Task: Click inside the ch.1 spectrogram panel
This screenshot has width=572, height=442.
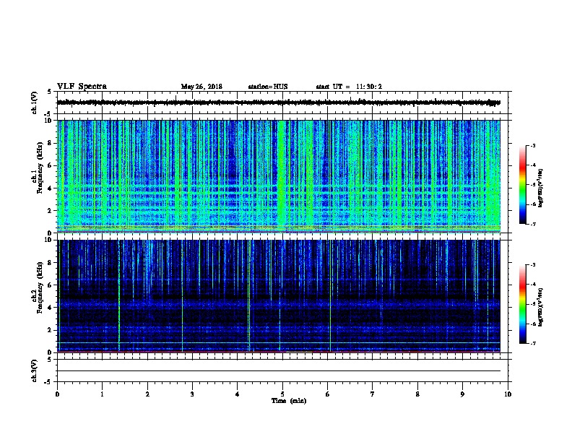Action: [279, 176]
